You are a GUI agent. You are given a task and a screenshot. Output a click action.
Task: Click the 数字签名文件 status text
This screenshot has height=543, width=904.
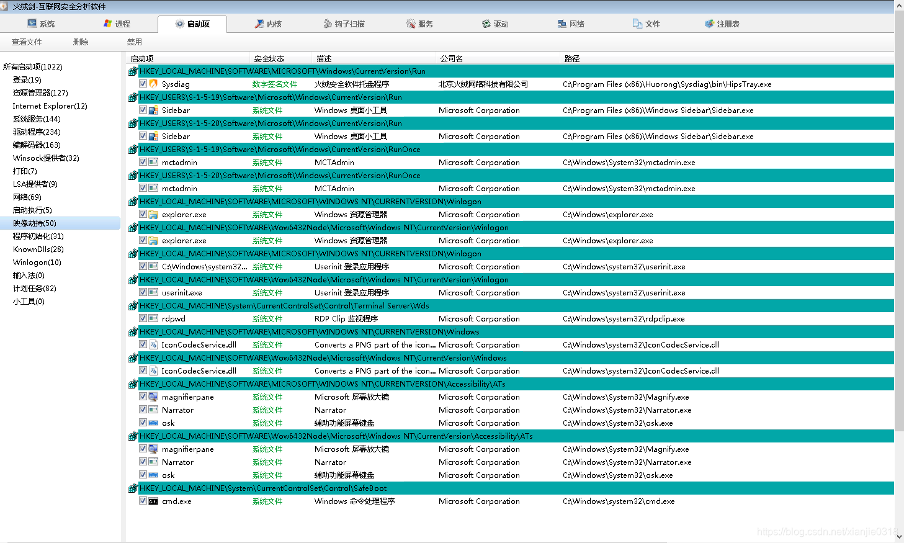click(275, 84)
